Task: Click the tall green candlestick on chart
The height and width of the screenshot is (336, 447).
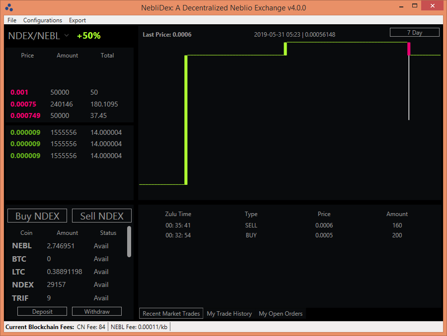Action: tap(186, 120)
